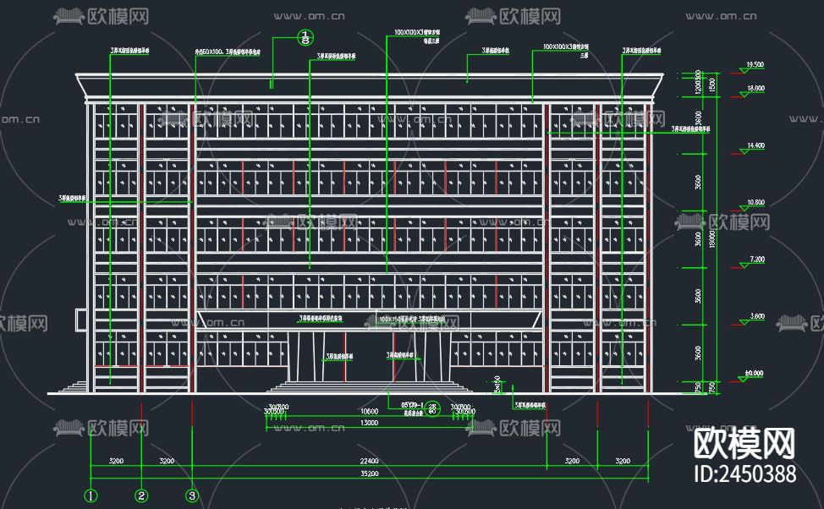Click axis bubble number 3

[192, 497]
